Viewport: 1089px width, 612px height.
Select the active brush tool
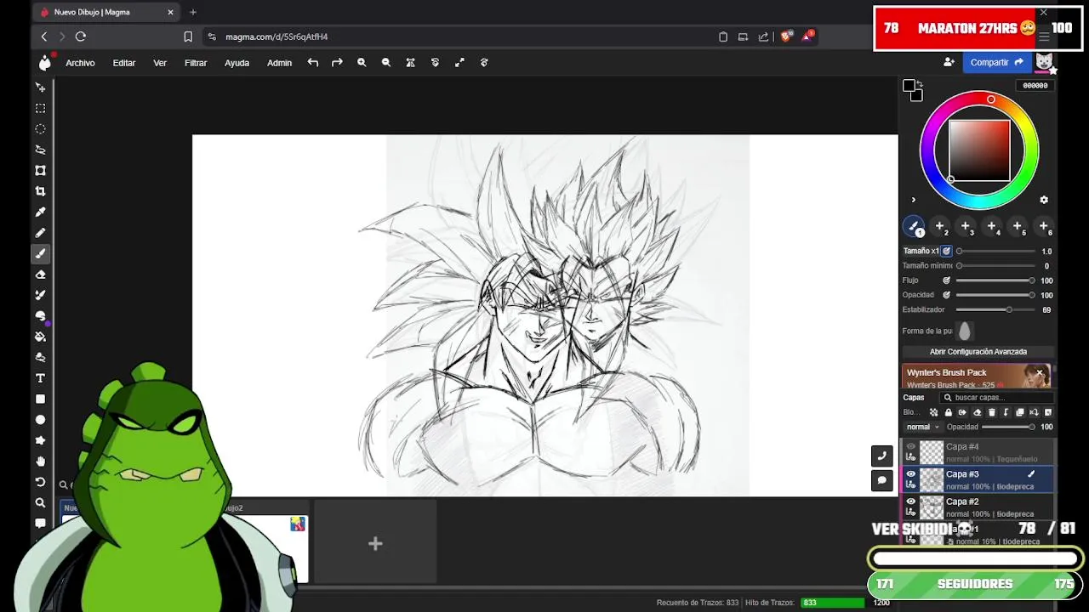coord(40,253)
